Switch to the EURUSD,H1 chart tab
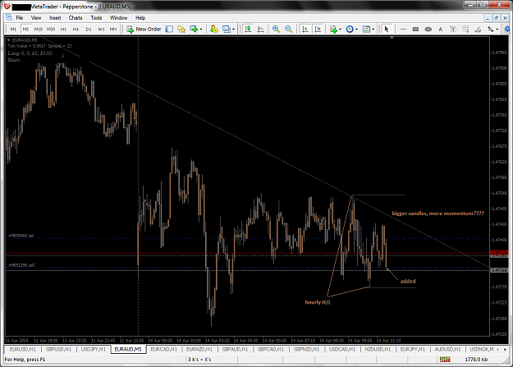The width and height of the screenshot is (513, 367). (23, 349)
